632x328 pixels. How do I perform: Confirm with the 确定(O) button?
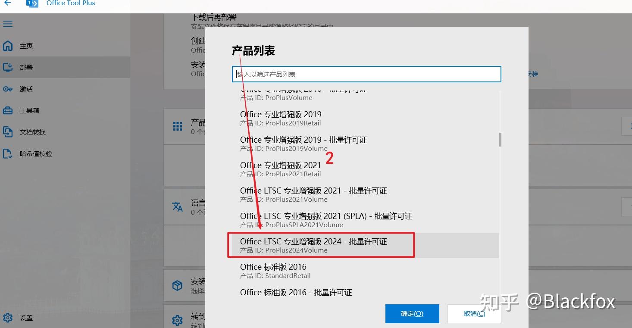412,314
